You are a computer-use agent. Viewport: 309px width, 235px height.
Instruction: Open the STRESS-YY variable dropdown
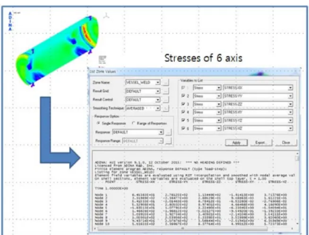[258, 96]
